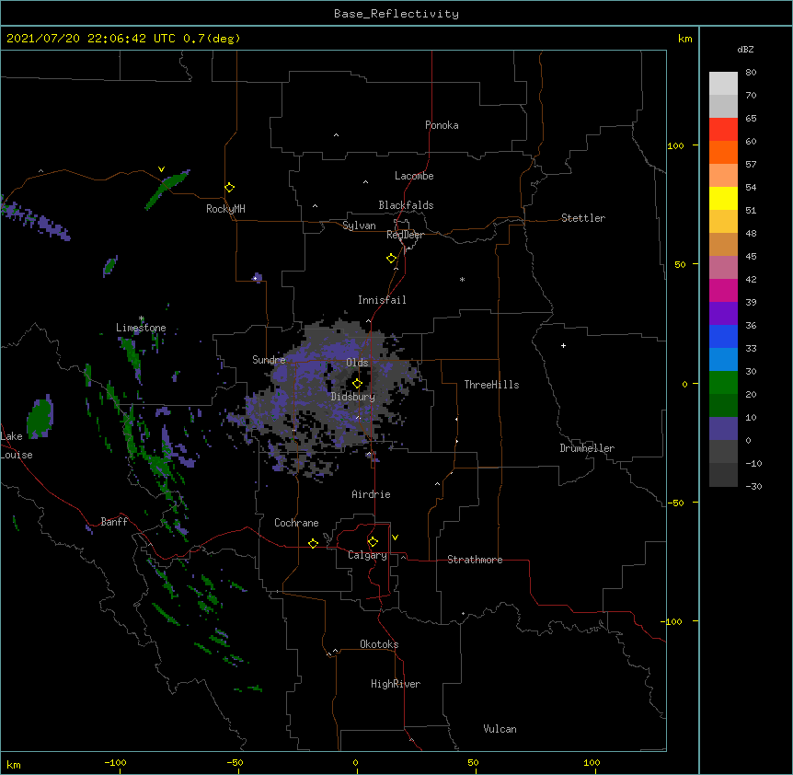This screenshot has height=775, width=793.
Task: Click the white asterisk marker east of Innisfail
Action: click(462, 279)
